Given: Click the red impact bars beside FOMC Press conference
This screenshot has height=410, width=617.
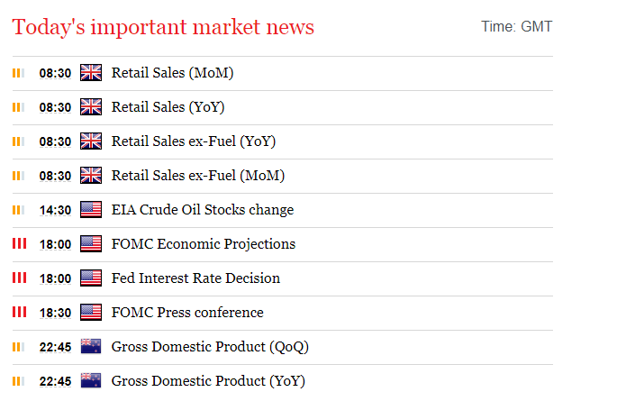Looking at the screenshot, I should 19,312.
